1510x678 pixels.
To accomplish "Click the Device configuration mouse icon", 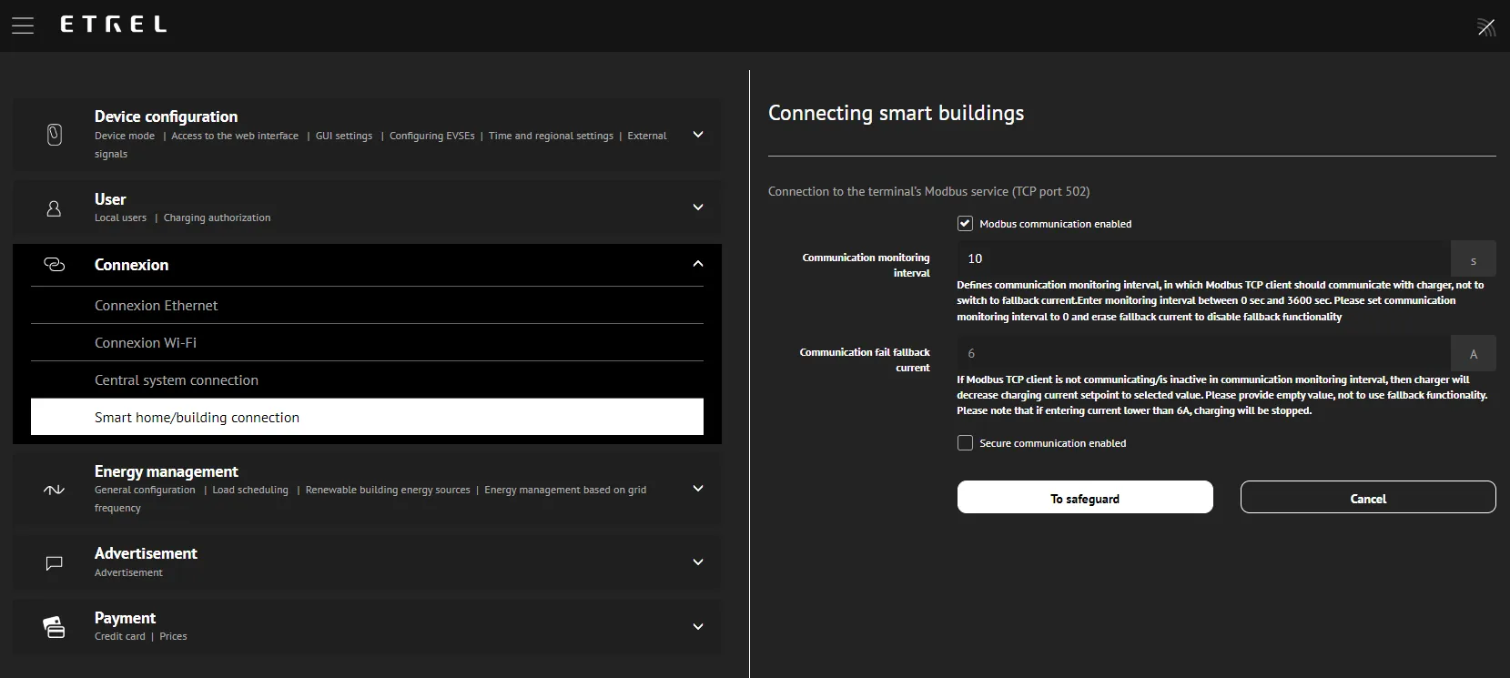I will 55,135.
